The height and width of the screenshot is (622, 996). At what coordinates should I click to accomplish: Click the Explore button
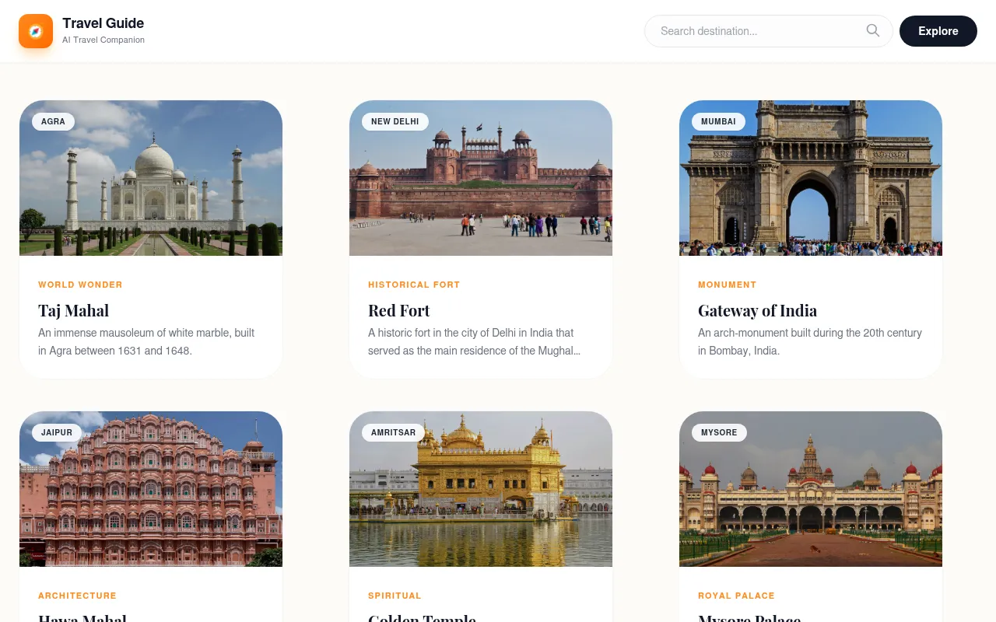(938, 31)
